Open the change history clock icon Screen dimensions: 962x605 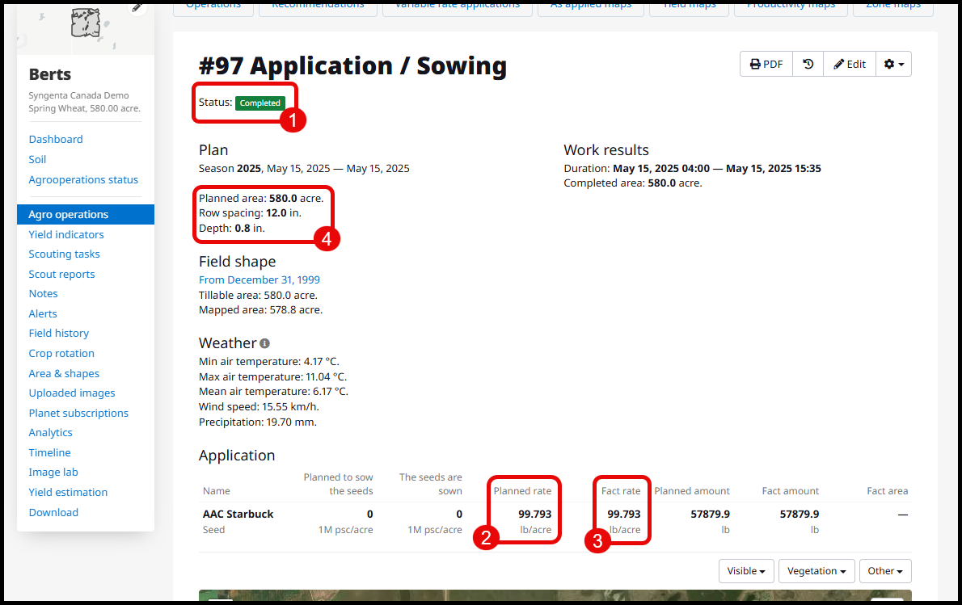click(x=808, y=65)
